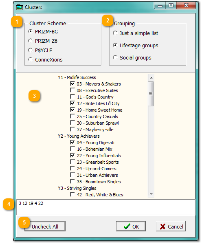Click the scroll down arrow of cluster list
The height and width of the screenshot is (244, 202).
(x=151, y=194)
